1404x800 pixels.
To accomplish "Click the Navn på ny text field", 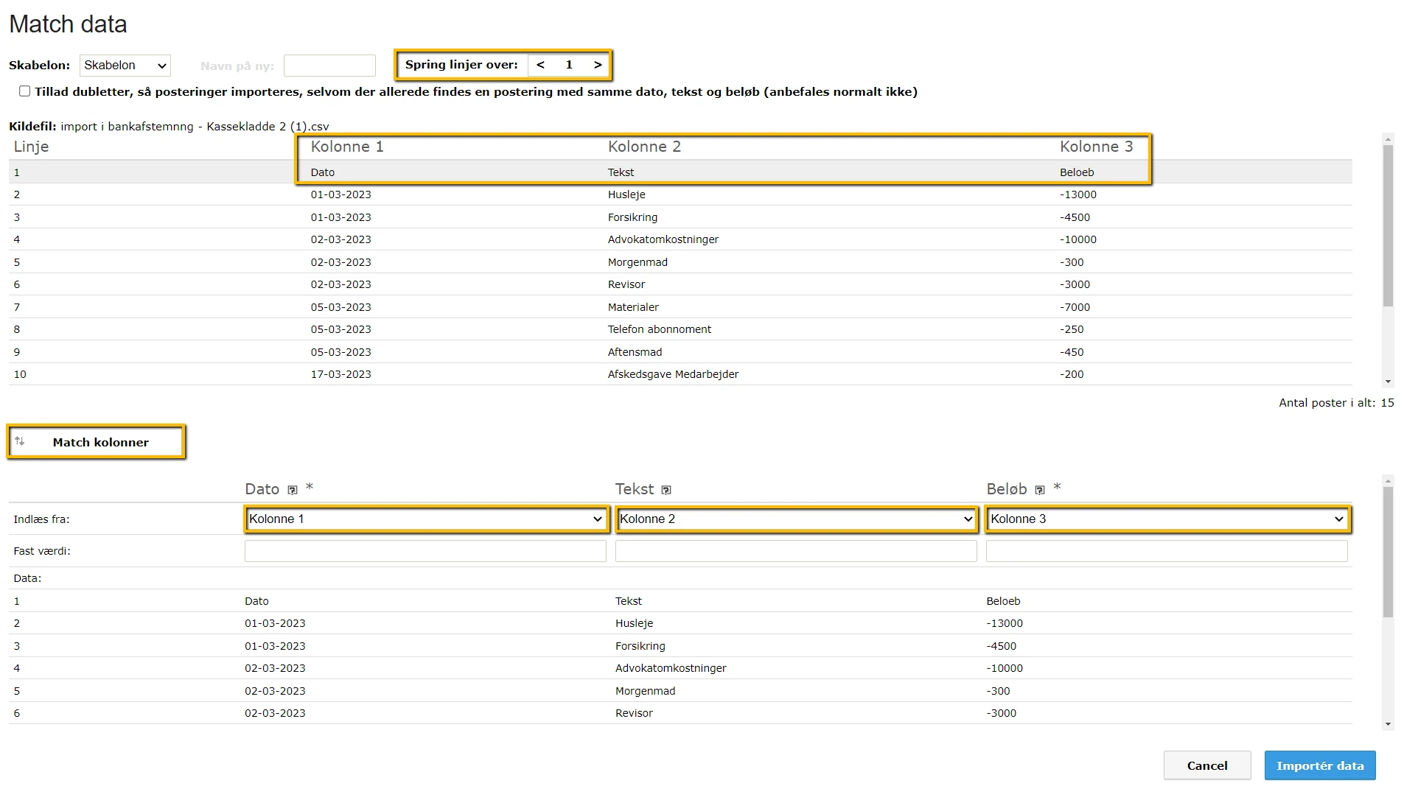I will tap(329, 66).
